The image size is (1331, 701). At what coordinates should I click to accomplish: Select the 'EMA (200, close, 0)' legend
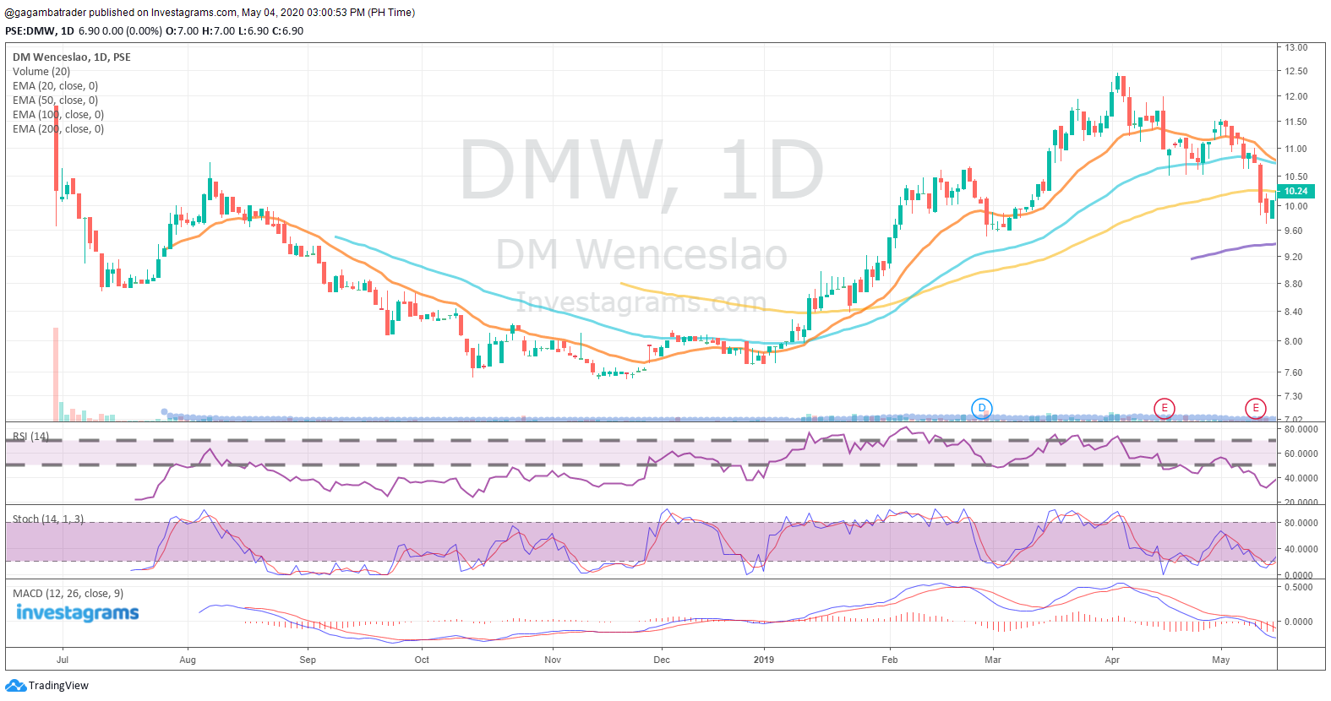(x=58, y=129)
